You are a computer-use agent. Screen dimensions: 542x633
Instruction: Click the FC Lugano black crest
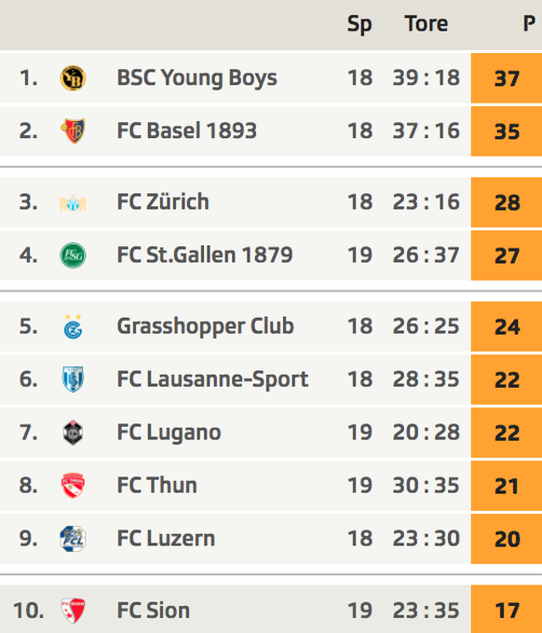73,433
